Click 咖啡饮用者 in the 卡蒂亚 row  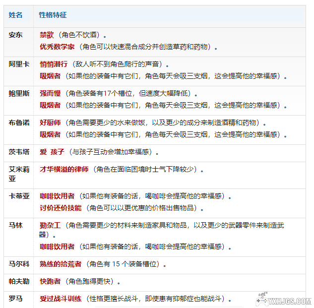57,196
